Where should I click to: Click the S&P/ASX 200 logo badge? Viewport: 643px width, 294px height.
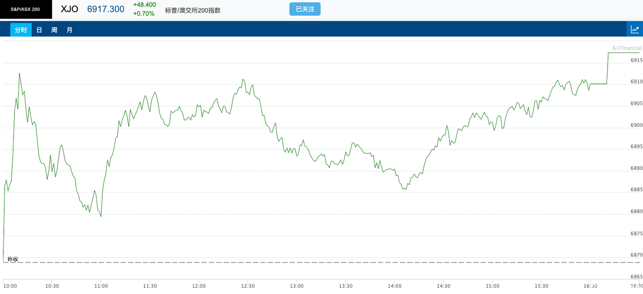pos(26,9)
